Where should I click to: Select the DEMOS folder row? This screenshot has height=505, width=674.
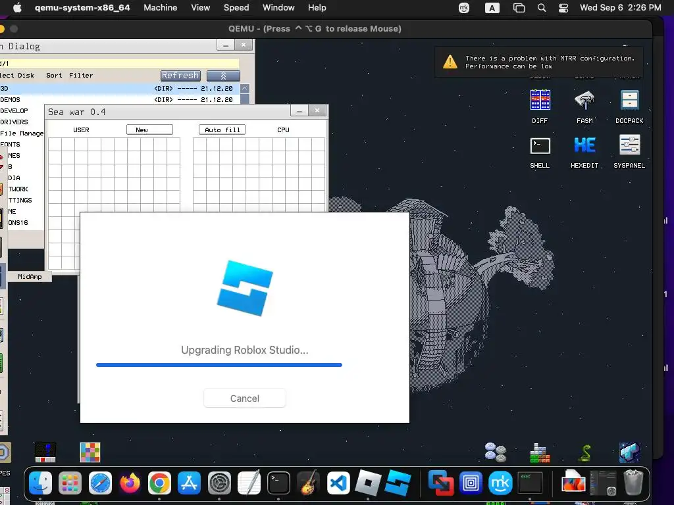click(x=119, y=100)
